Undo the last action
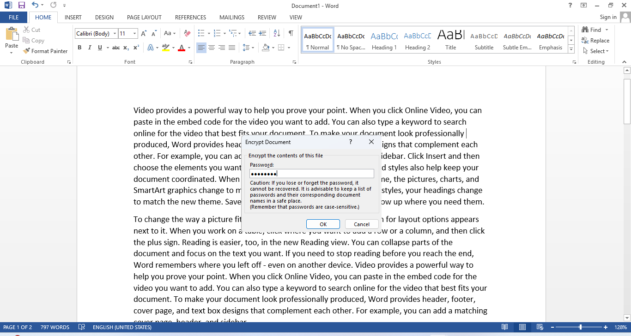Screen dimensions: 631x336 (x=35, y=6)
